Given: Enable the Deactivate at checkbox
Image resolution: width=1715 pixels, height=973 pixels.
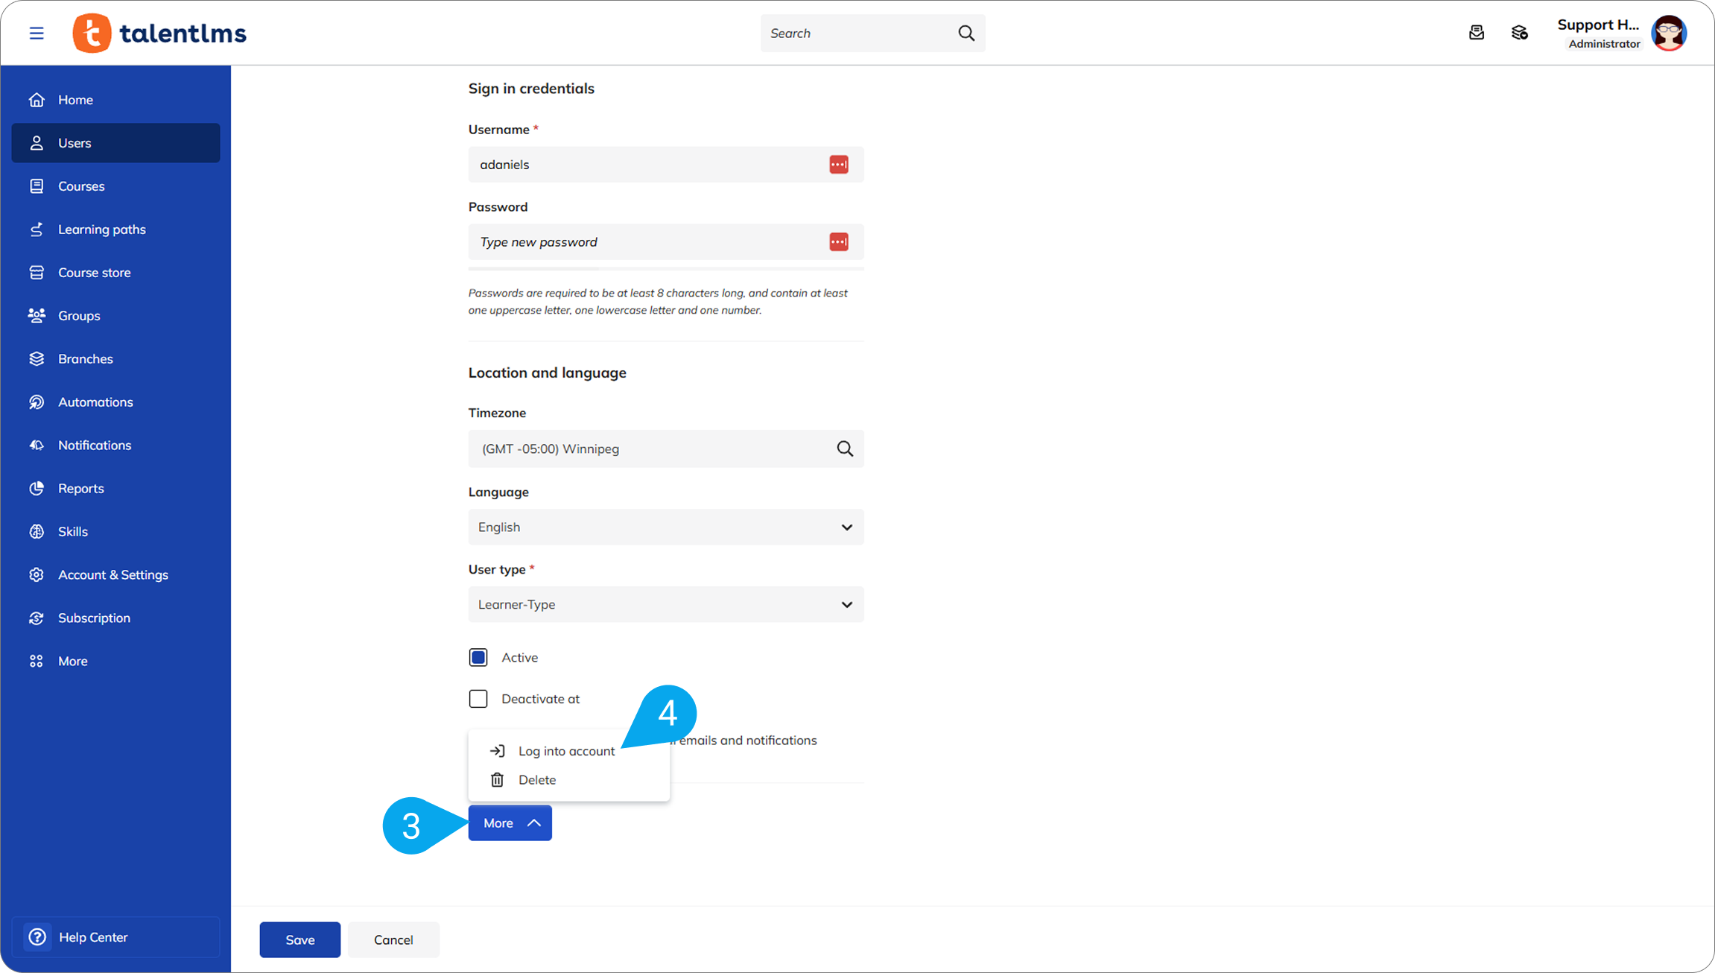Looking at the screenshot, I should click(478, 699).
